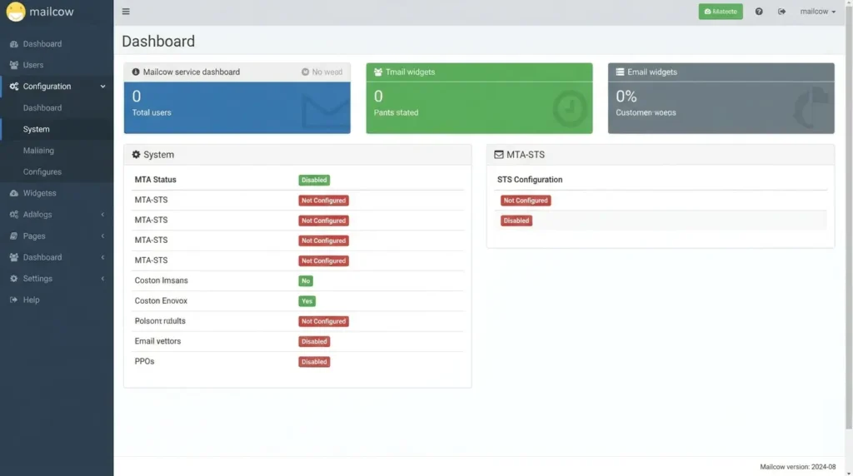
Task: Click the Adalogs sidebar icon
Action: (13, 215)
